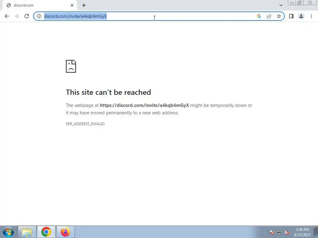This screenshot has width=318, height=238.
Task: Click the sad page error icon
Action: (71, 66)
